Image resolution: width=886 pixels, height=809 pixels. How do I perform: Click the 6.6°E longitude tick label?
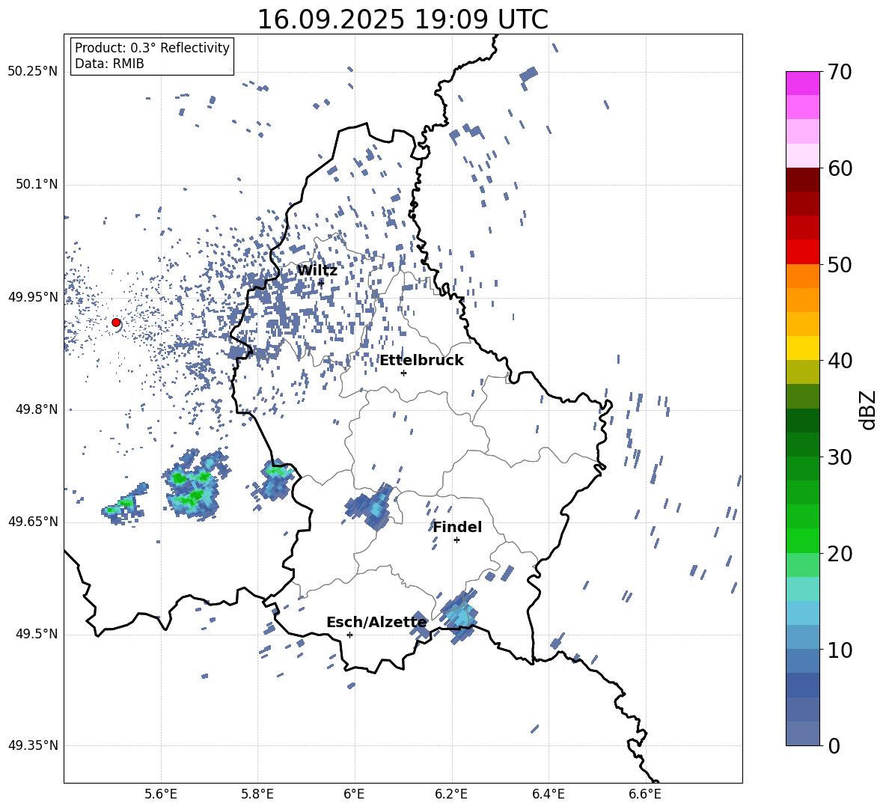click(645, 794)
